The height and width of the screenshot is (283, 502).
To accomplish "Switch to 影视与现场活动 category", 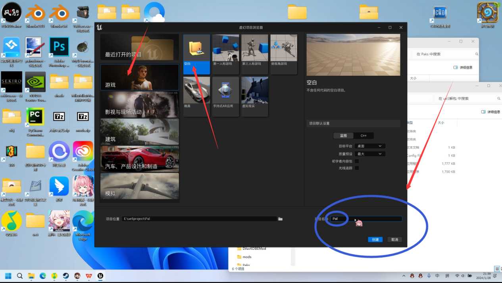I will coord(140,105).
